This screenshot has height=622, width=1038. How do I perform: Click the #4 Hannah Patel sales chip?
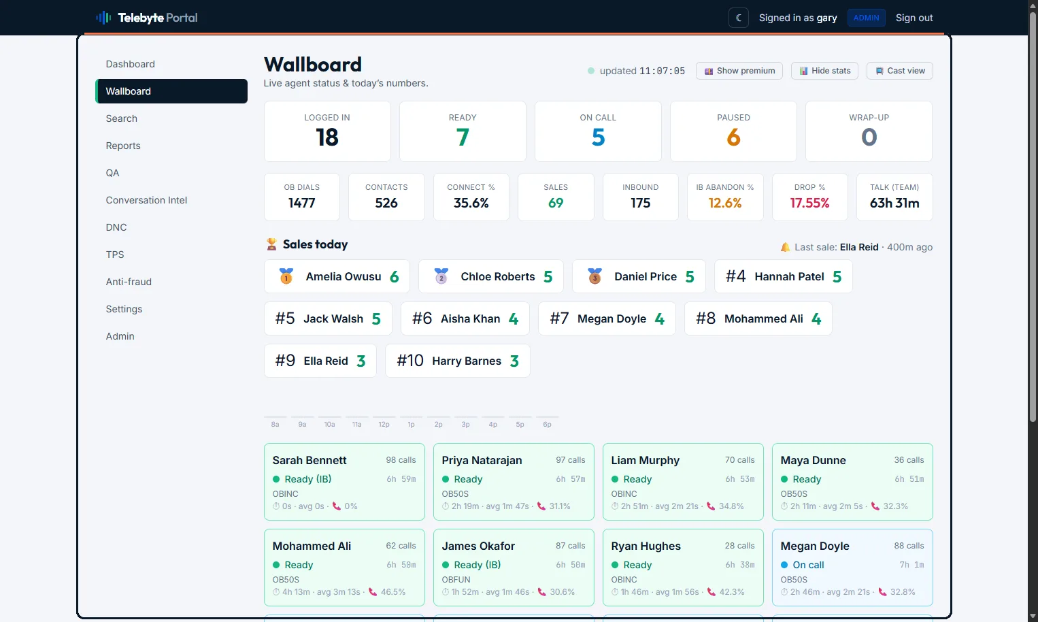pos(784,276)
